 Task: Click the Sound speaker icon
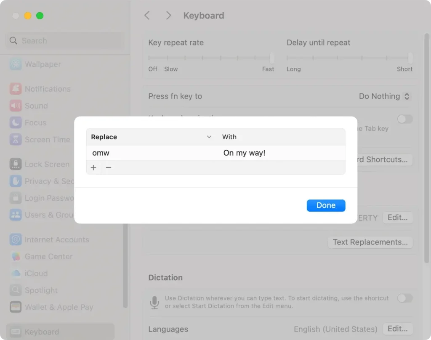pos(16,106)
